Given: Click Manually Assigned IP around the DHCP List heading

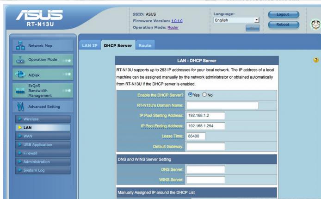Looking at the screenshot, I should pos(156,193).
